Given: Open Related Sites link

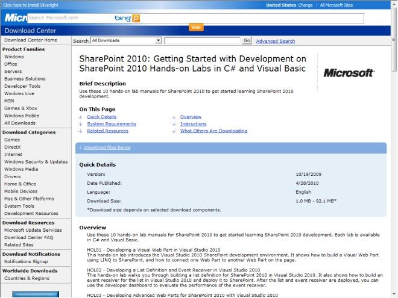Looking at the screenshot, I should pyautogui.click(x=19, y=245).
